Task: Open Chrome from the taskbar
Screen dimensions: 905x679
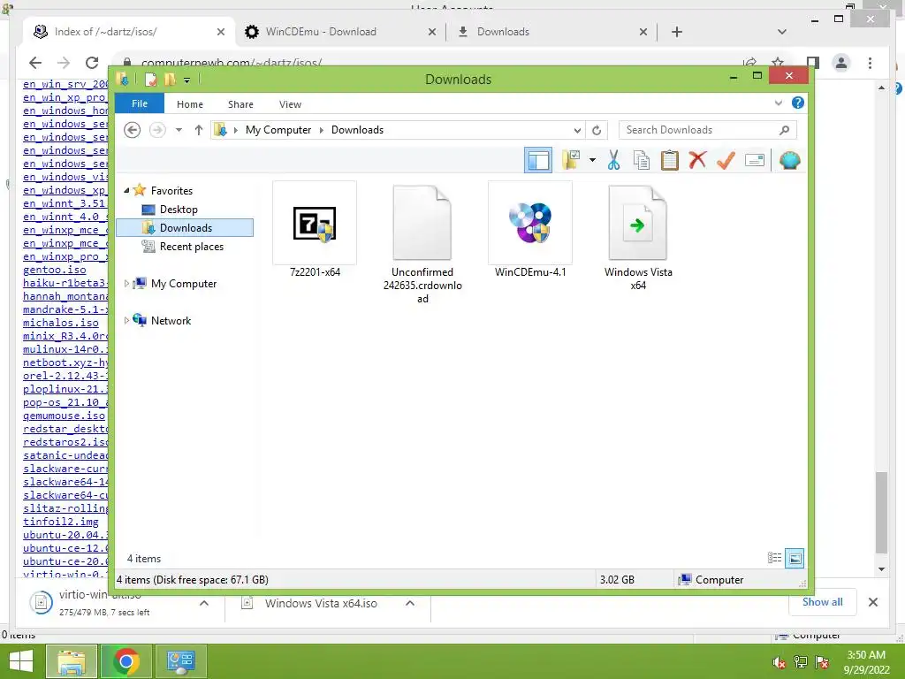Action: [125, 661]
